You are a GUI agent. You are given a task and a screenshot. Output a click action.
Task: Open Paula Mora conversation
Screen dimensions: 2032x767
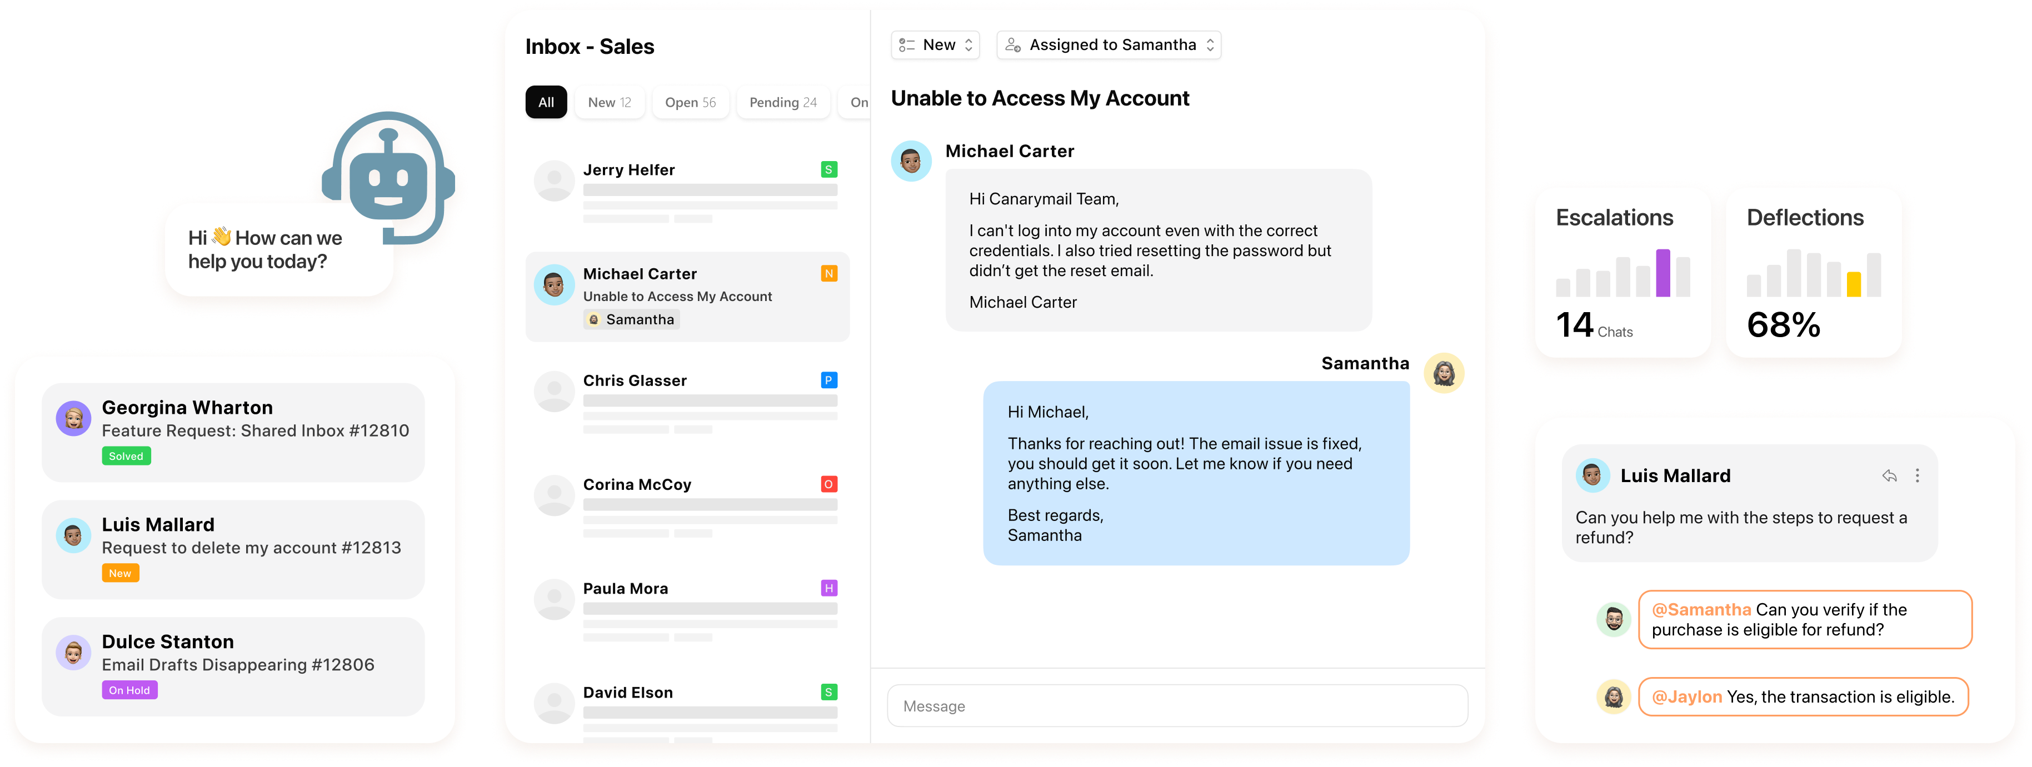tap(687, 610)
